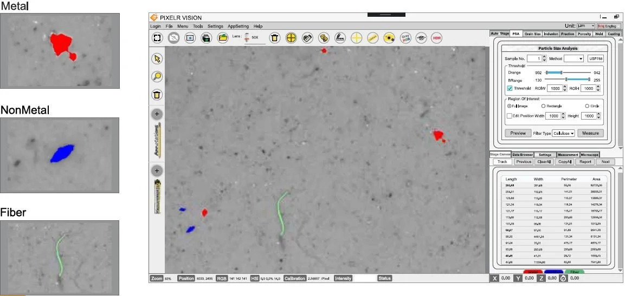The height and width of the screenshot is (296, 625).
Task: Select the arrow pointer tool in sidebar
Action: [x=157, y=59]
